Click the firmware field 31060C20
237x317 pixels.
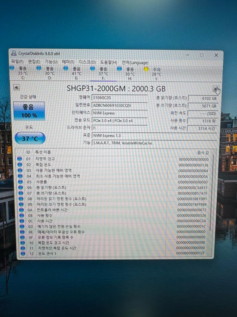[x=120, y=98]
